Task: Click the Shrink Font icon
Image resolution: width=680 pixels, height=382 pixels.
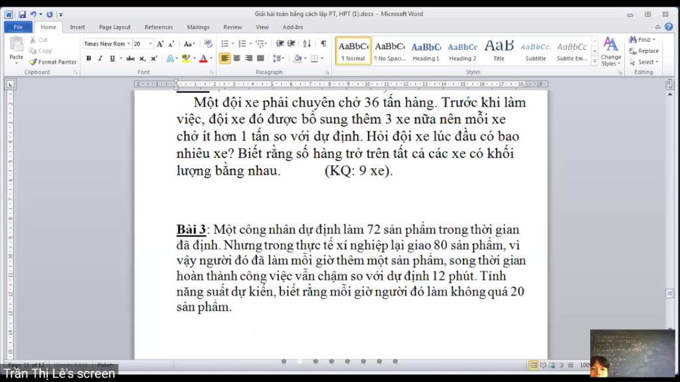Action: click(171, 44)
